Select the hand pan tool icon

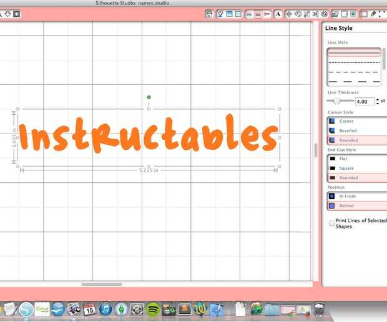coord(7,14)
